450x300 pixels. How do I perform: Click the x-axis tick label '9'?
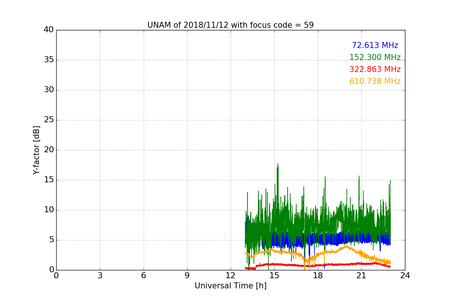coord(187,276)
